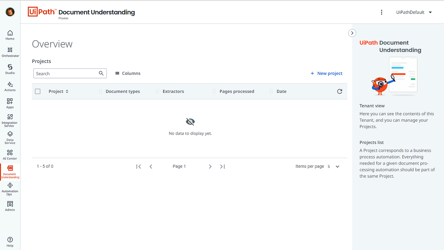The height and width of the screenshot is (250, 444).
Task: Select all projects via header checkbox
Action: point(38,91)
